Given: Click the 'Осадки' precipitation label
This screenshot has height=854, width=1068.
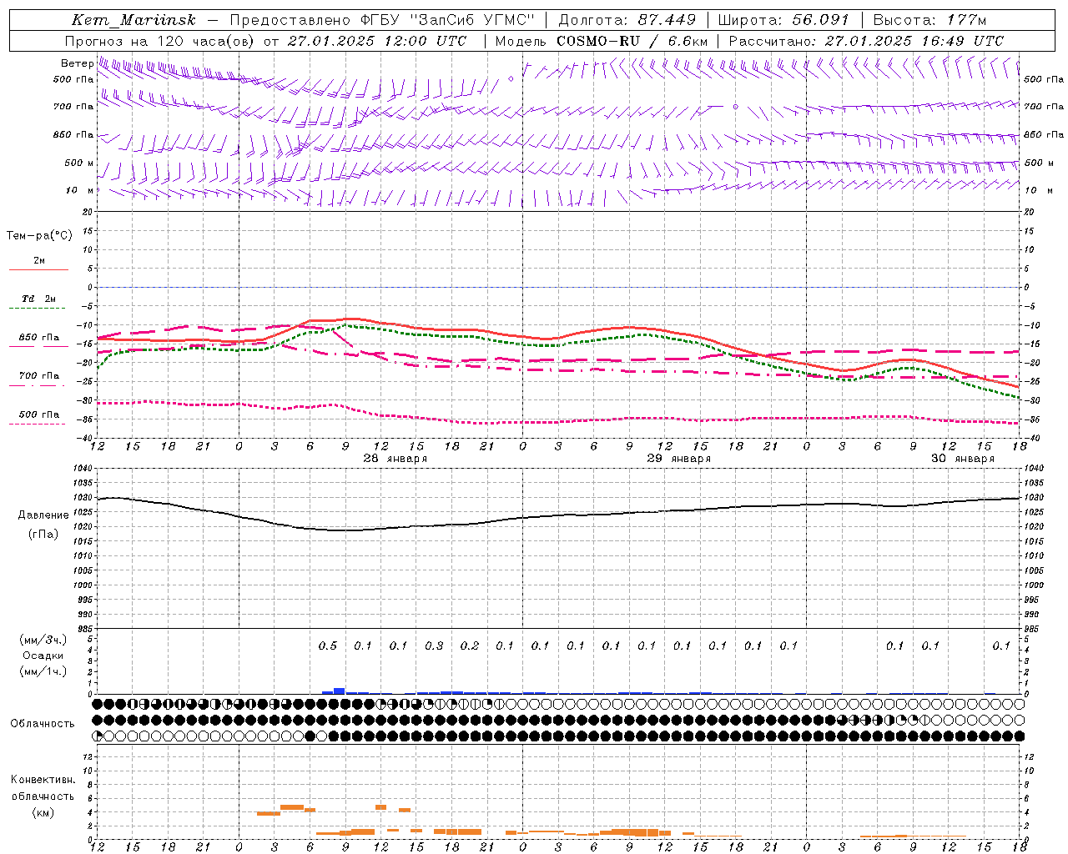Looking at the screenshot, I should click(43, 656).
